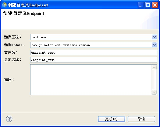This screenshot has width=160, height=127.
Task: Minimize the 创建自定义Endpoint dialog
Action: 141,5
